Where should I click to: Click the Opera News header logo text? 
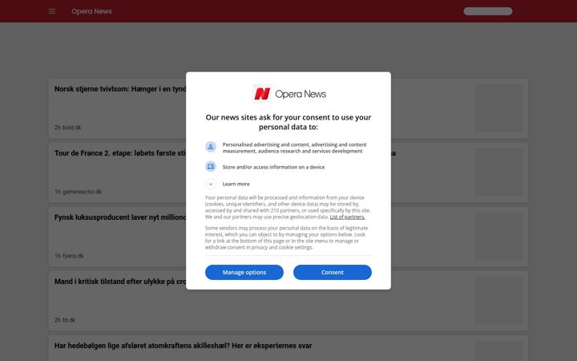[x=91, y=11]
